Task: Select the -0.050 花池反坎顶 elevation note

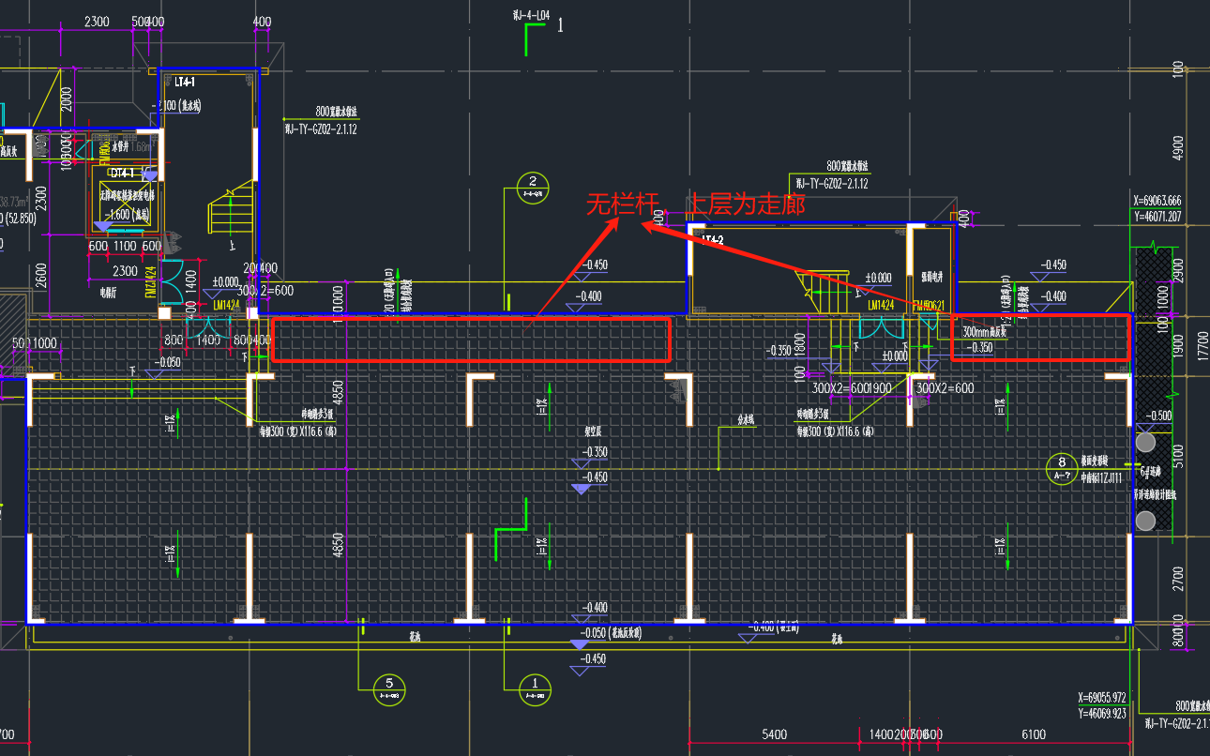Action: 612,633
